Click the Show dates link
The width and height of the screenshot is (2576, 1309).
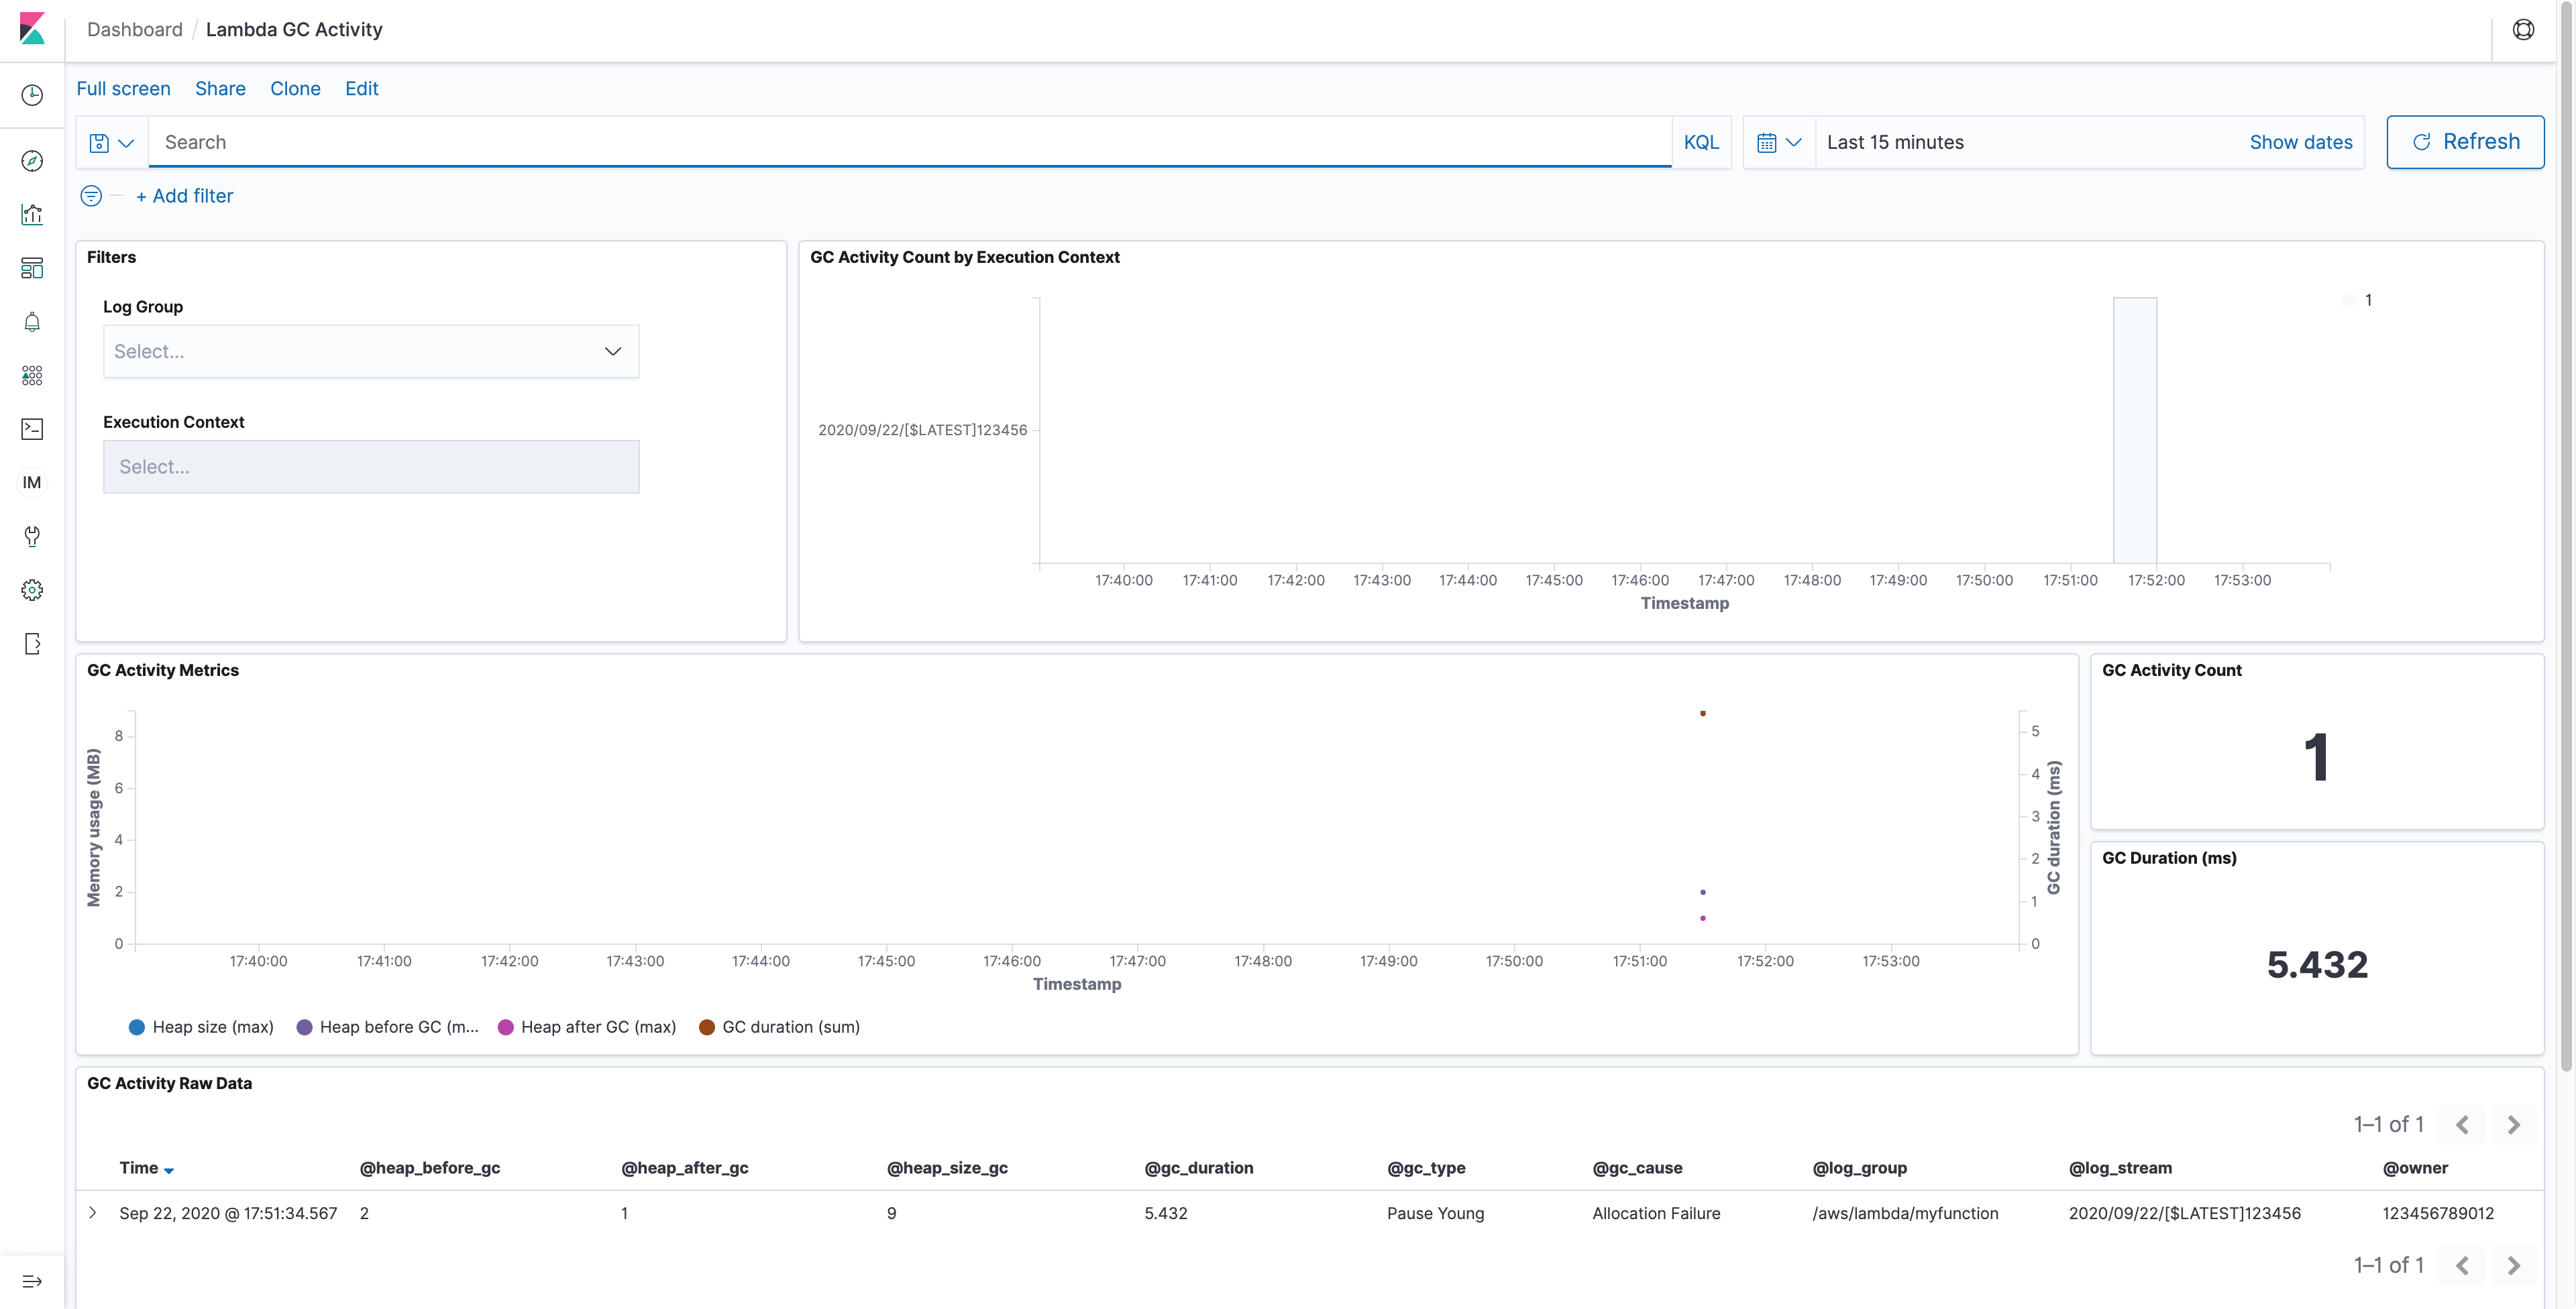point(2300,142)
